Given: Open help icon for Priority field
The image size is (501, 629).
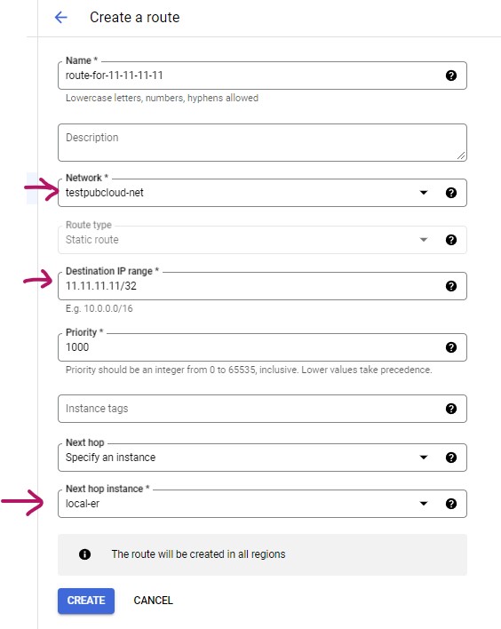Looking at the screenshot, I should [x=451, y=347].
